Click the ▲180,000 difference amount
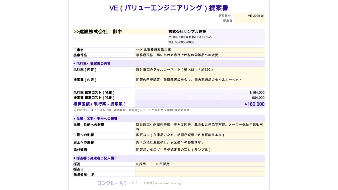 tap(254, 104)
